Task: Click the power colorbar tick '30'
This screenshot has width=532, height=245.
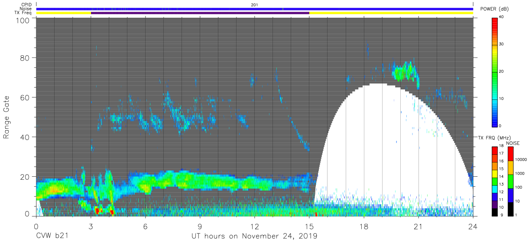Action: pyautogui.click(x=501, y=44)
